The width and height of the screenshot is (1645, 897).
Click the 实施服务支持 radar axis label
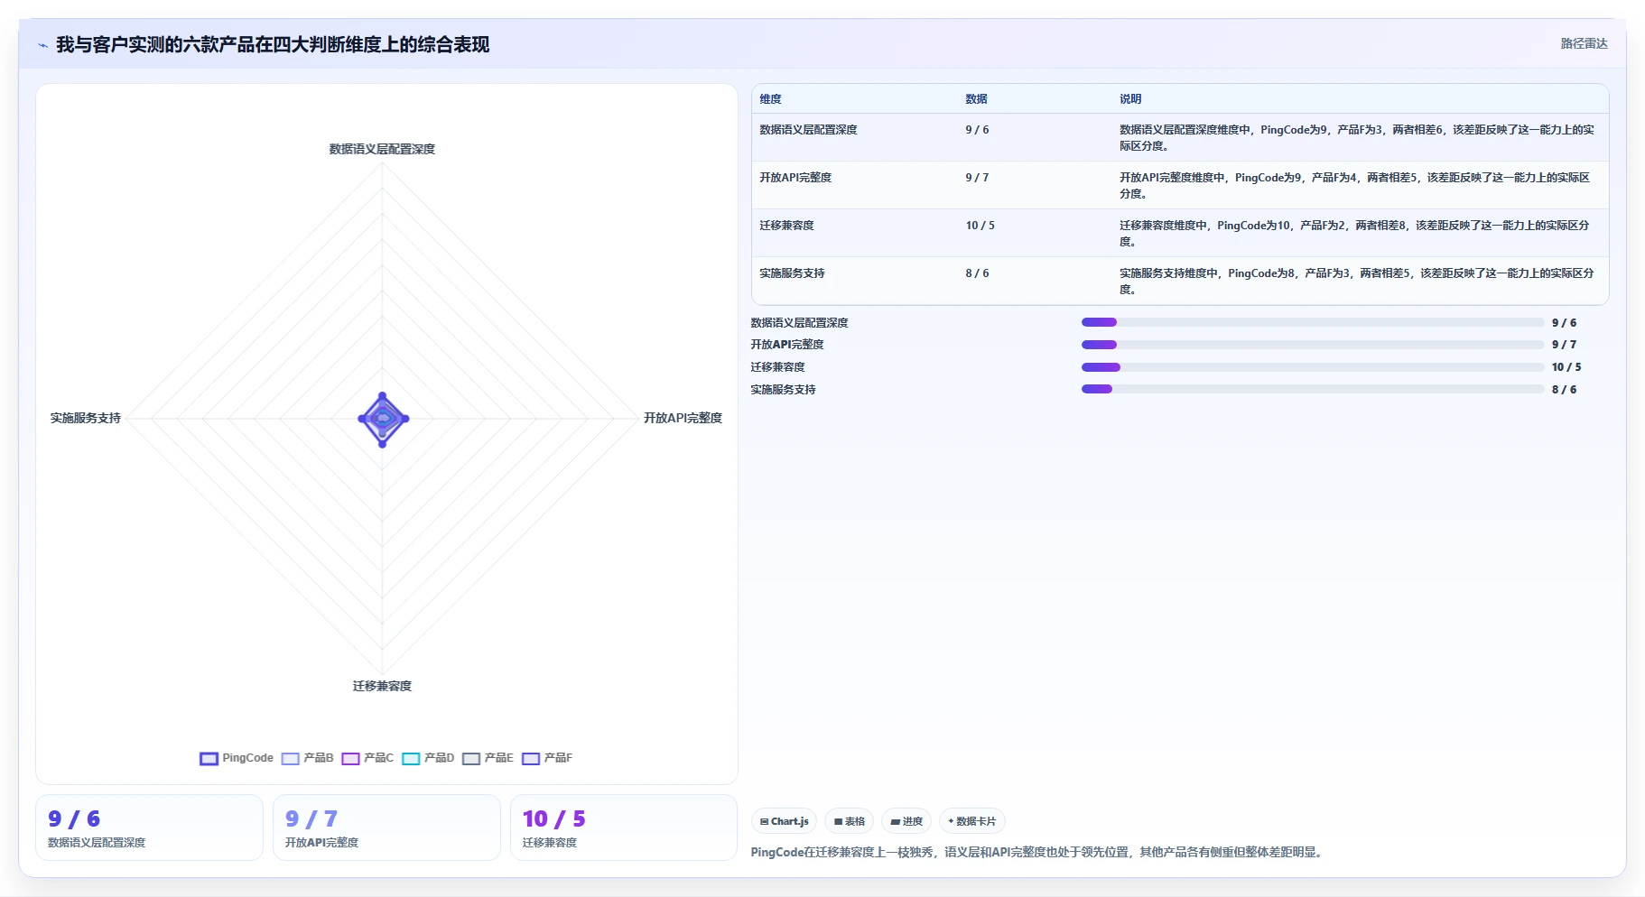86,418
